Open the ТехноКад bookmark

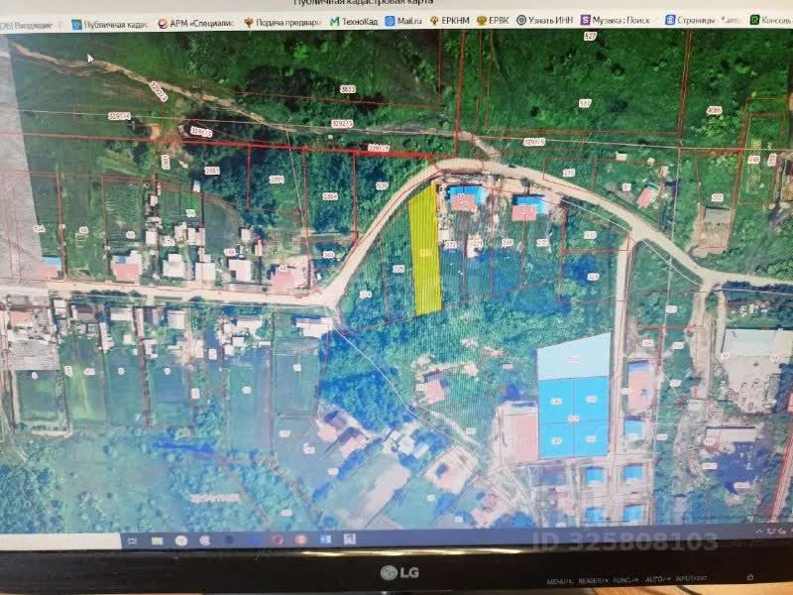click(x=354, y=21)
